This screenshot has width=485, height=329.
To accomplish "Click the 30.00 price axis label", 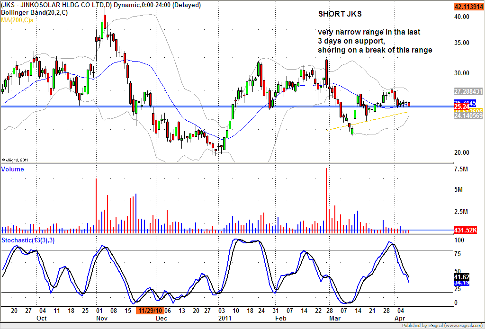I will click(x=462, y=73).
